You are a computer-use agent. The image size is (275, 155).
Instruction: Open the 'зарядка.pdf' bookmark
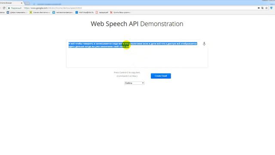coord(102,12)
